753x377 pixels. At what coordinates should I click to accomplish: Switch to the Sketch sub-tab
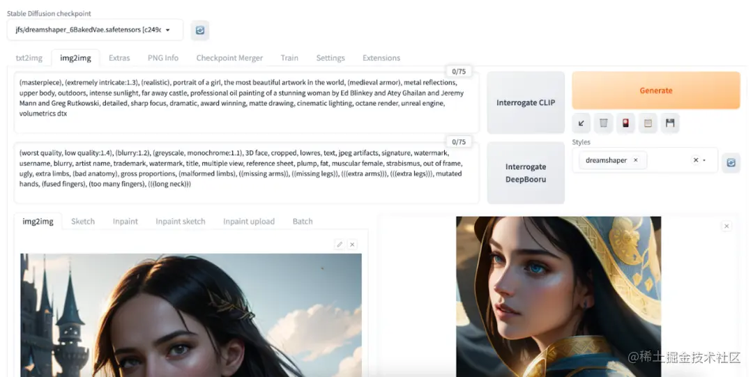[82, 222]
